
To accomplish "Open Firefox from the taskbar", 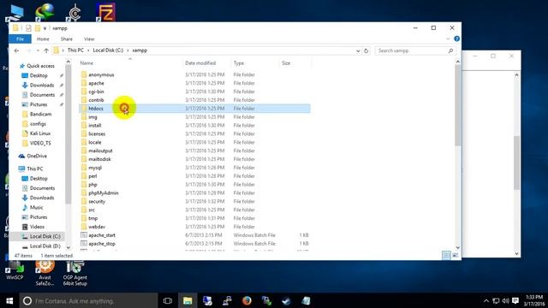I will click(247, 300).
